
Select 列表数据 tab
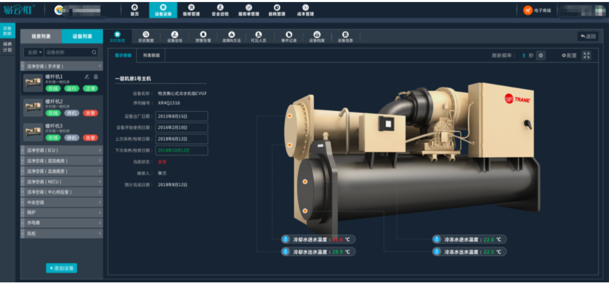click(x=151, y=56)
